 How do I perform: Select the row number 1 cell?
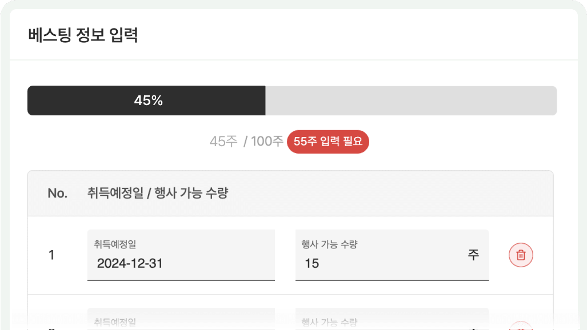coord(51,256)
